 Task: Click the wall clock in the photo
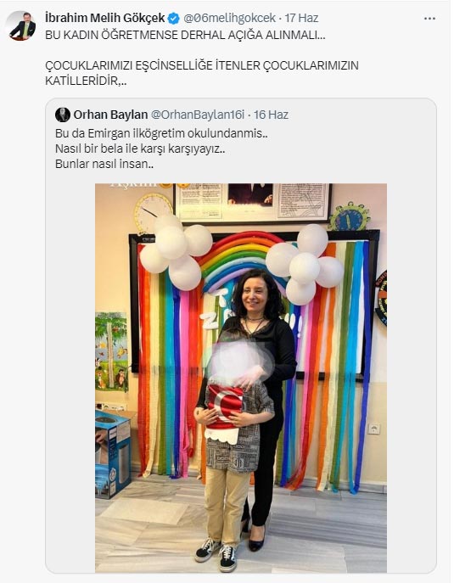tap(152, 213)
